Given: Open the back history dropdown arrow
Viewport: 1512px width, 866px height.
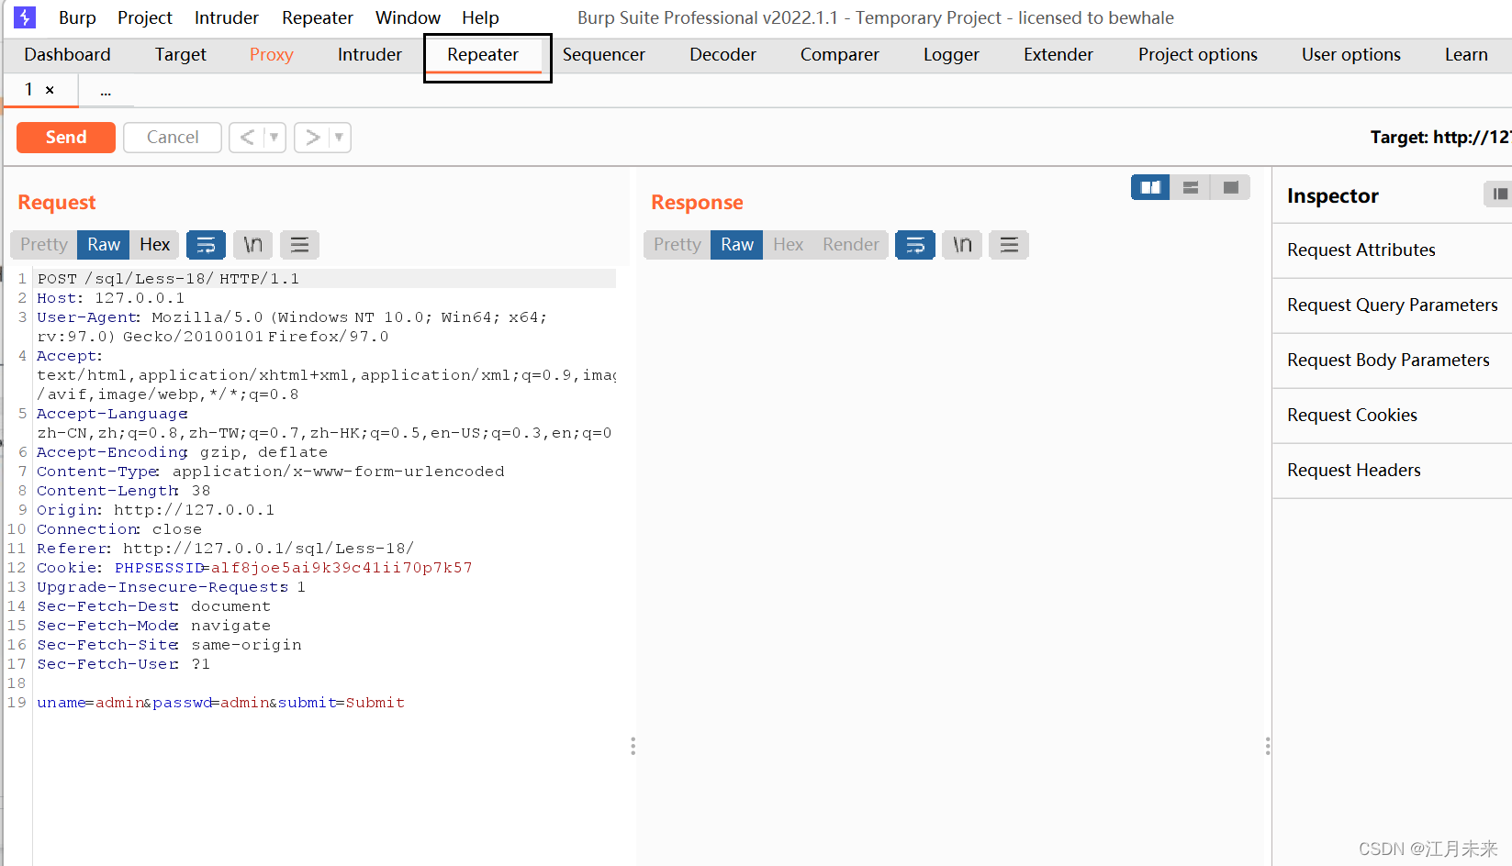Looking at the screenshot, I should tap(274, 138).
